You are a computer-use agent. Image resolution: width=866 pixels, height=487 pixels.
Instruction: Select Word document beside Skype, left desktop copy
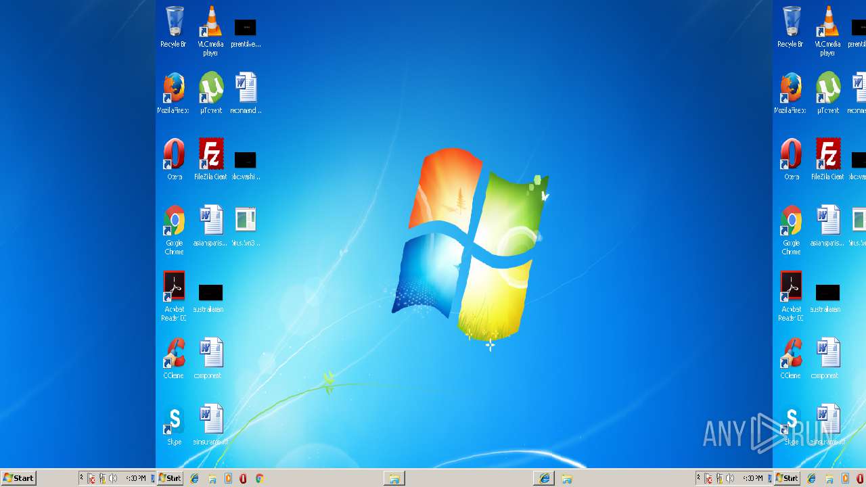coord(210,425)
